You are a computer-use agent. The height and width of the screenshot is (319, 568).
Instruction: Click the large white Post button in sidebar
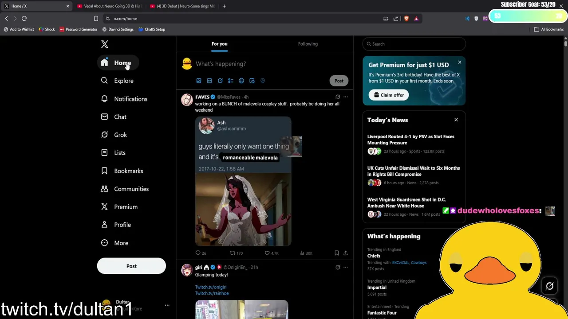[131, 266]
